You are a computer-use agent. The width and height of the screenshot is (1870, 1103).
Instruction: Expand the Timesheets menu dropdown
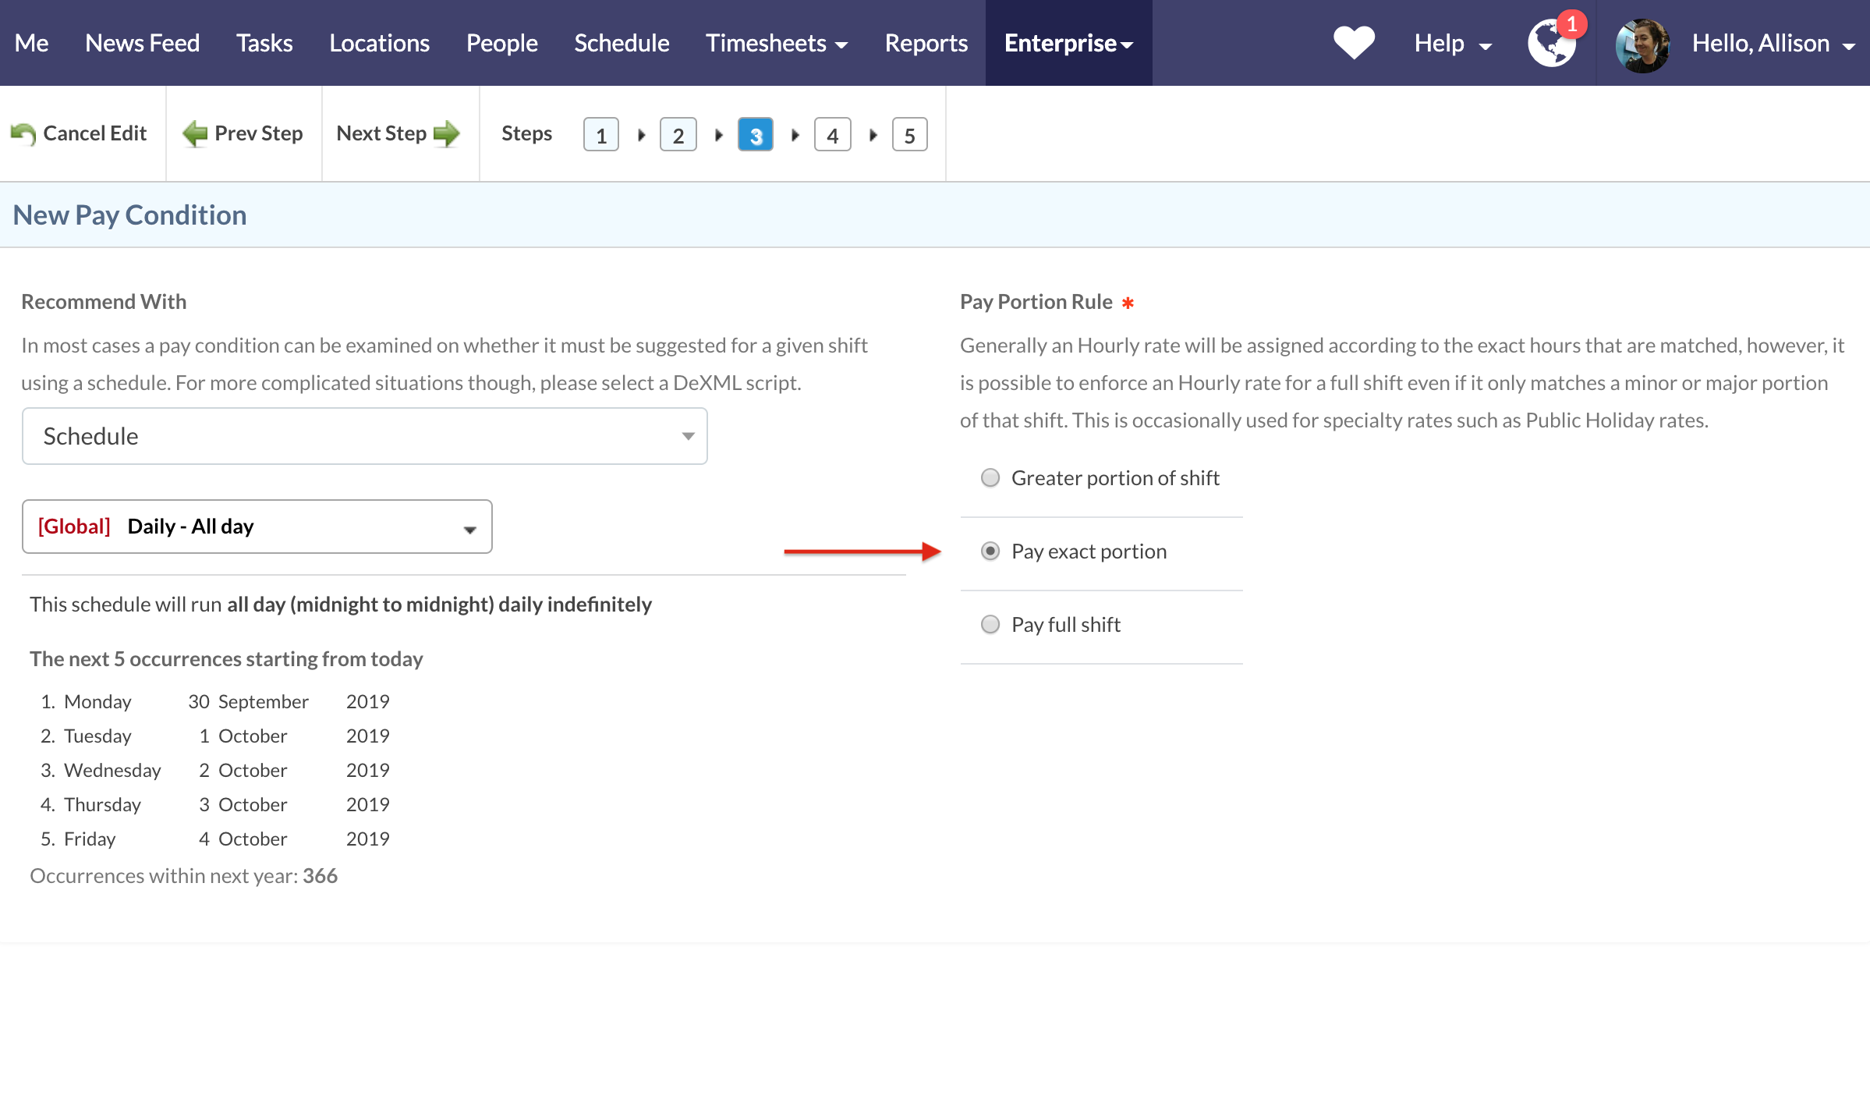click(x=776, y=43)
